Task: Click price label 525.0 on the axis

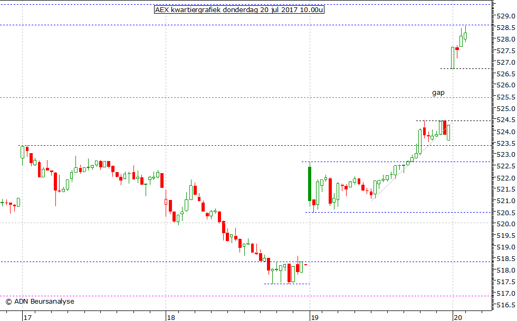Action: tap(506, 109)
